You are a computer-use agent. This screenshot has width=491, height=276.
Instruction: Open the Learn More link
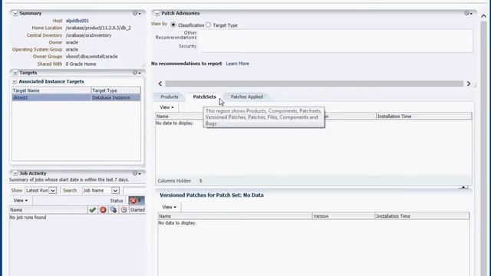click(x=237, y=64)
